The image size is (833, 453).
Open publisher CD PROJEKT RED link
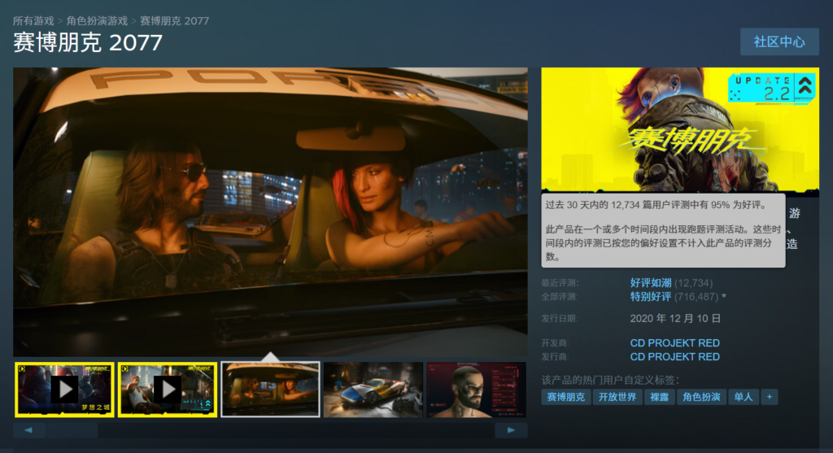point(674,357)
